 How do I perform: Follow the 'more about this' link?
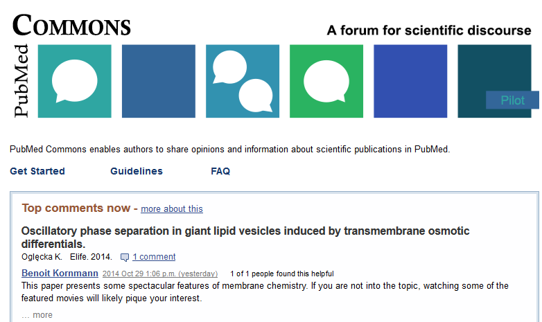172,208
